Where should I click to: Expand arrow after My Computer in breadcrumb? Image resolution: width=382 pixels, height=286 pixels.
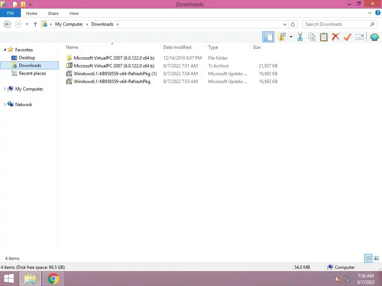pyautogui.click(x=87, y=24)
